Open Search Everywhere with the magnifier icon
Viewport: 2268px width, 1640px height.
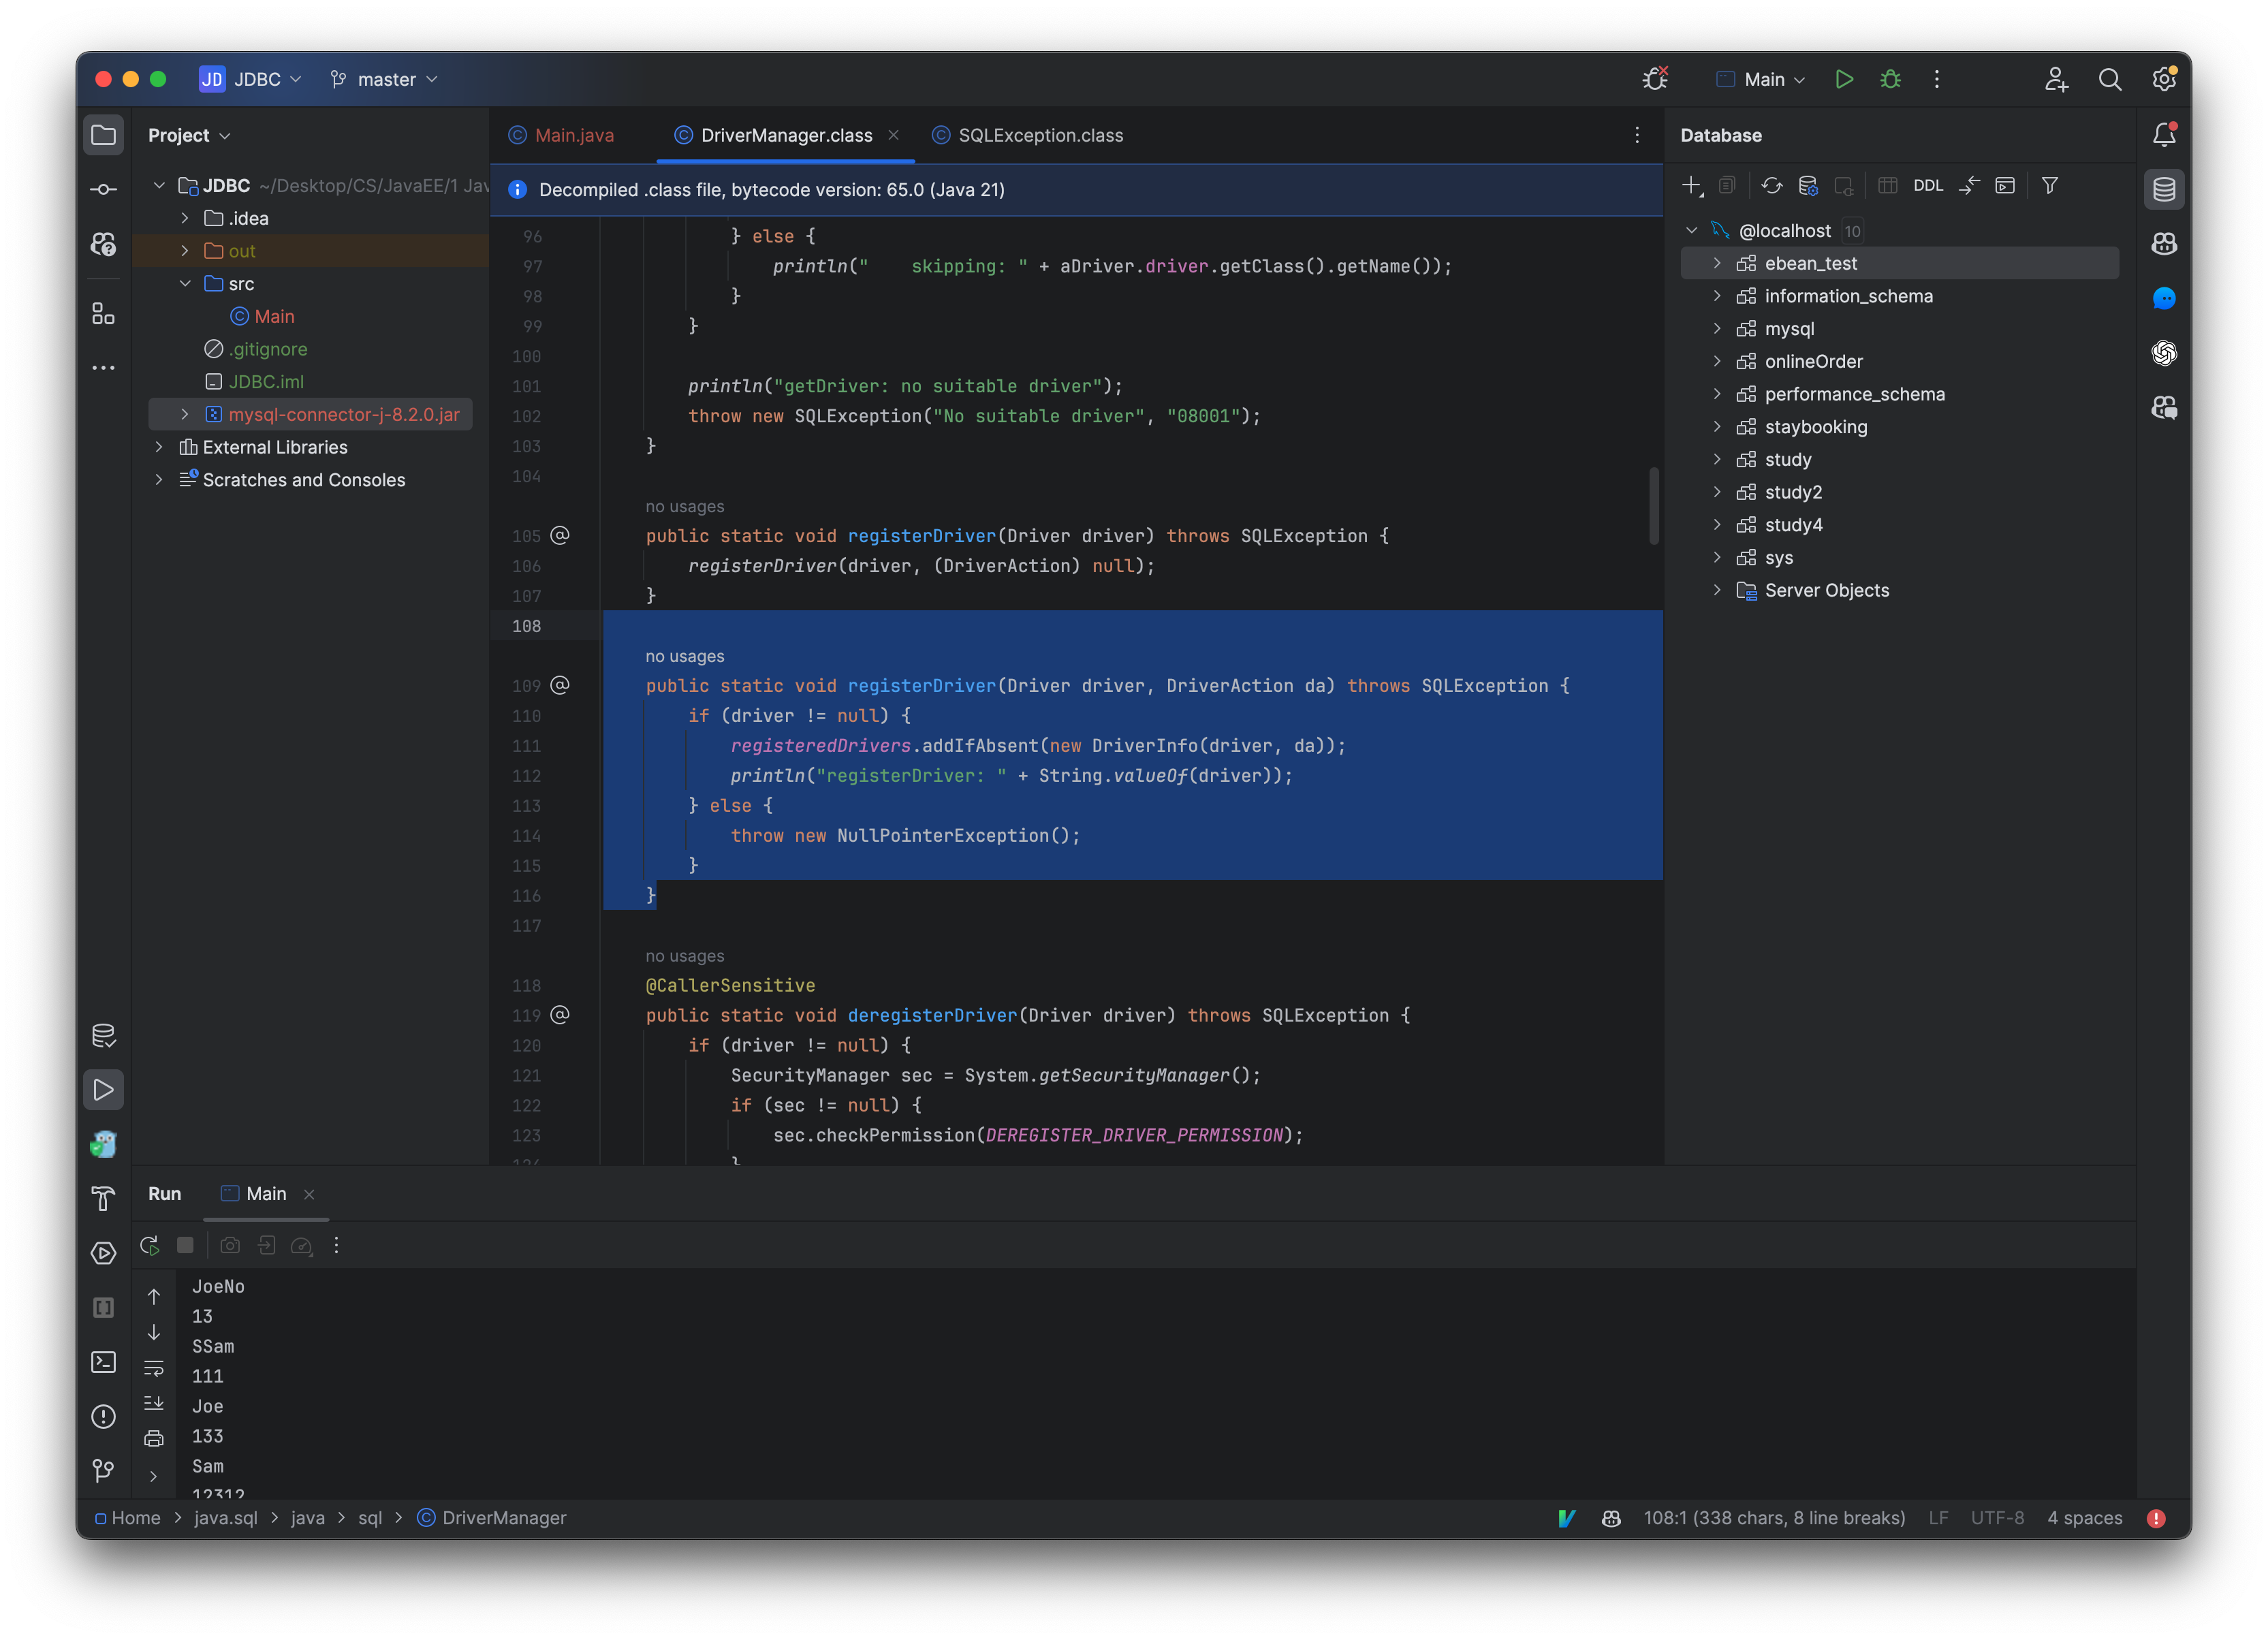point(2110,79)
